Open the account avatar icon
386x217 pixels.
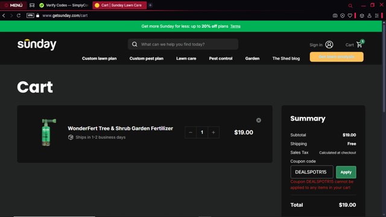[329, 45]
